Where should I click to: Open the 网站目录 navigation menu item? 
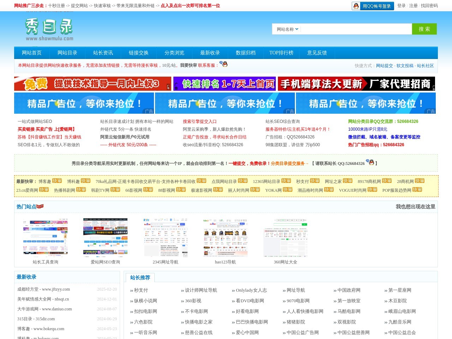click(x=67, y=53)
